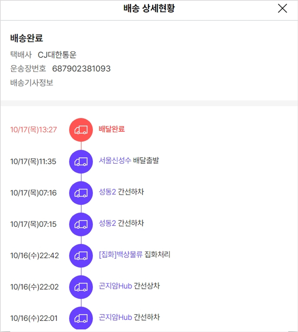Click the 배송기사정보 label
The width and height of the screenshot is (298, 332).
tap(32, 83)
